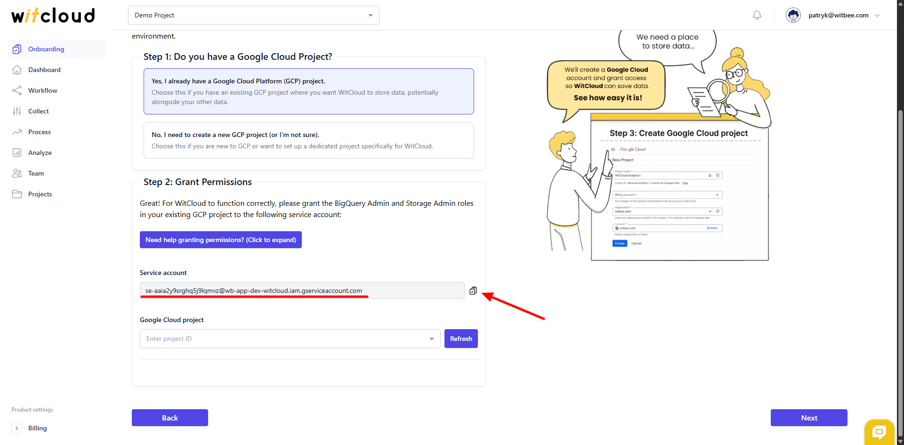The image size is (904, 445).
Task: Click the Refresh button
Action: (x=461, y=339)
